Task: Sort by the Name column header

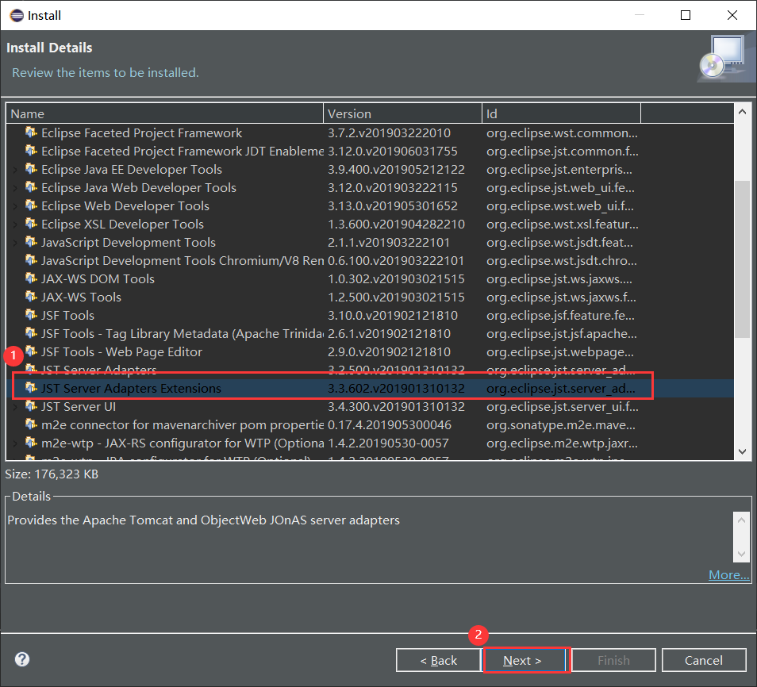Action: 164,113
